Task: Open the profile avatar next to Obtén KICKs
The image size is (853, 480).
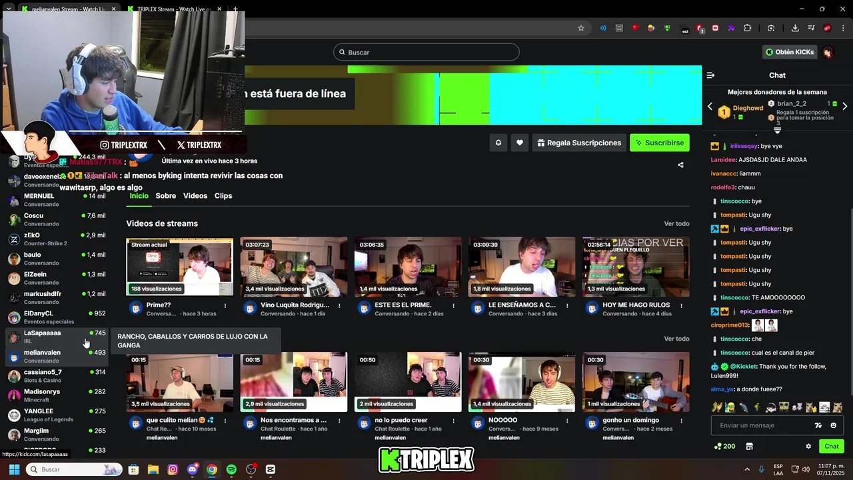Action: point(828,52)
